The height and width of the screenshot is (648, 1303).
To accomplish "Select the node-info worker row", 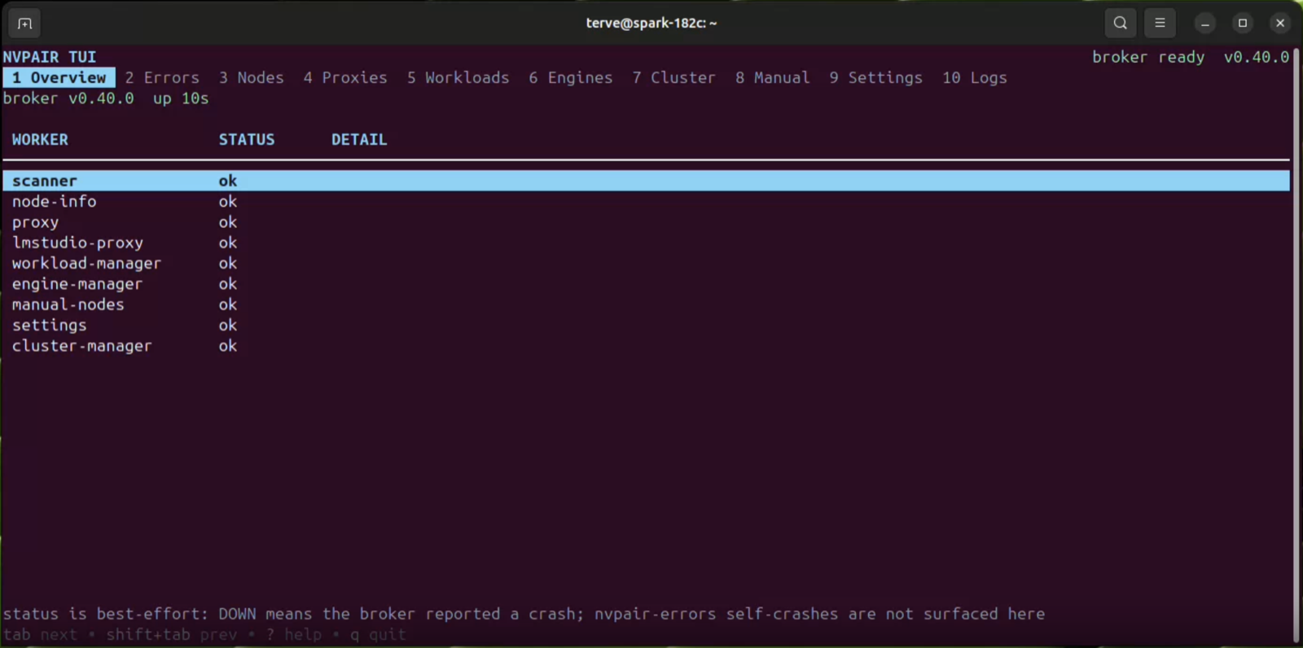I will click(646, 201).
